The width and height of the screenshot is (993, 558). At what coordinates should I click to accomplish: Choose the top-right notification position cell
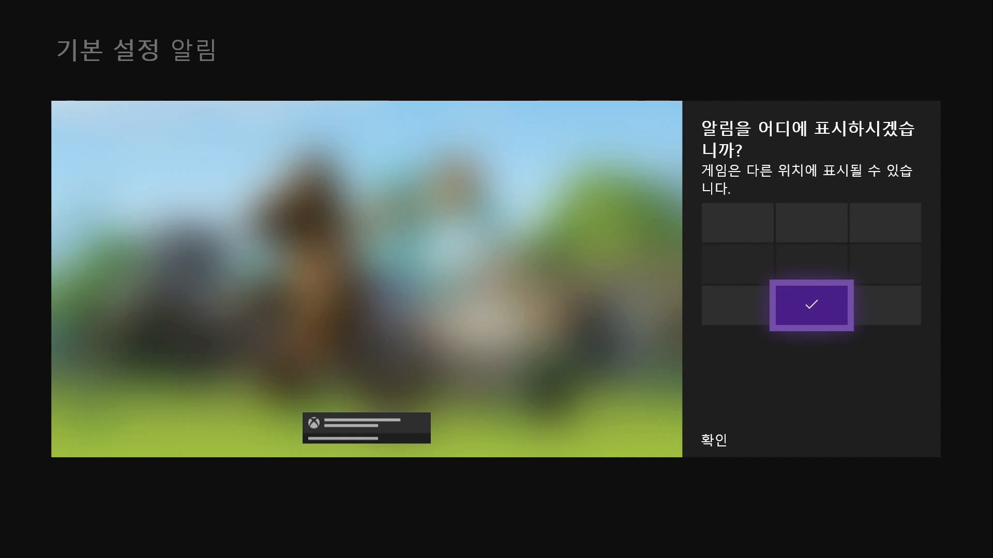pyautogui.click(x=885, y=223)
